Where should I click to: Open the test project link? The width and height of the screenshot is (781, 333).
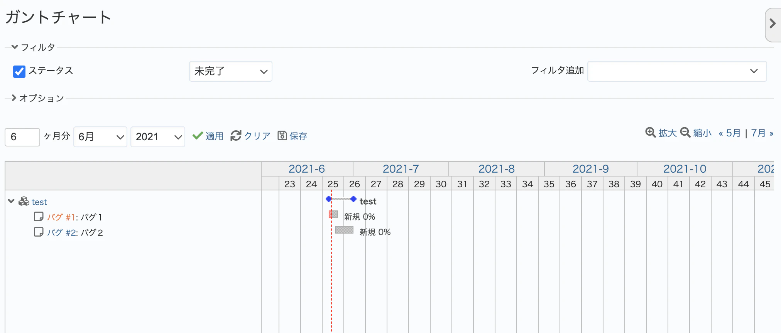point(39,202)
